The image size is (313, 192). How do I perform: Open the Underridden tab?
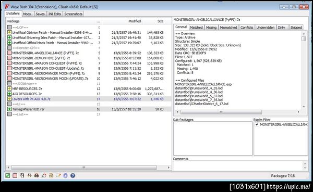pyautogui.click(x=266, y=28)
